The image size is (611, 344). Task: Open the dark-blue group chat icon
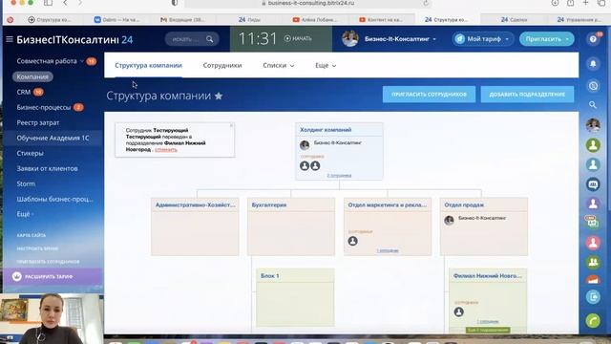click(593, 184)
